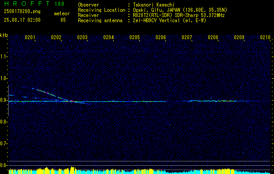Click meteor count 65
The image size is (274, 174).
(63, 20)
